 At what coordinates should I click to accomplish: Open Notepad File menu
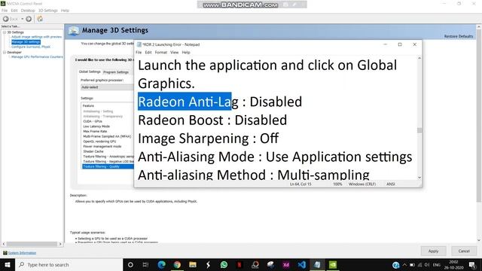139,53
